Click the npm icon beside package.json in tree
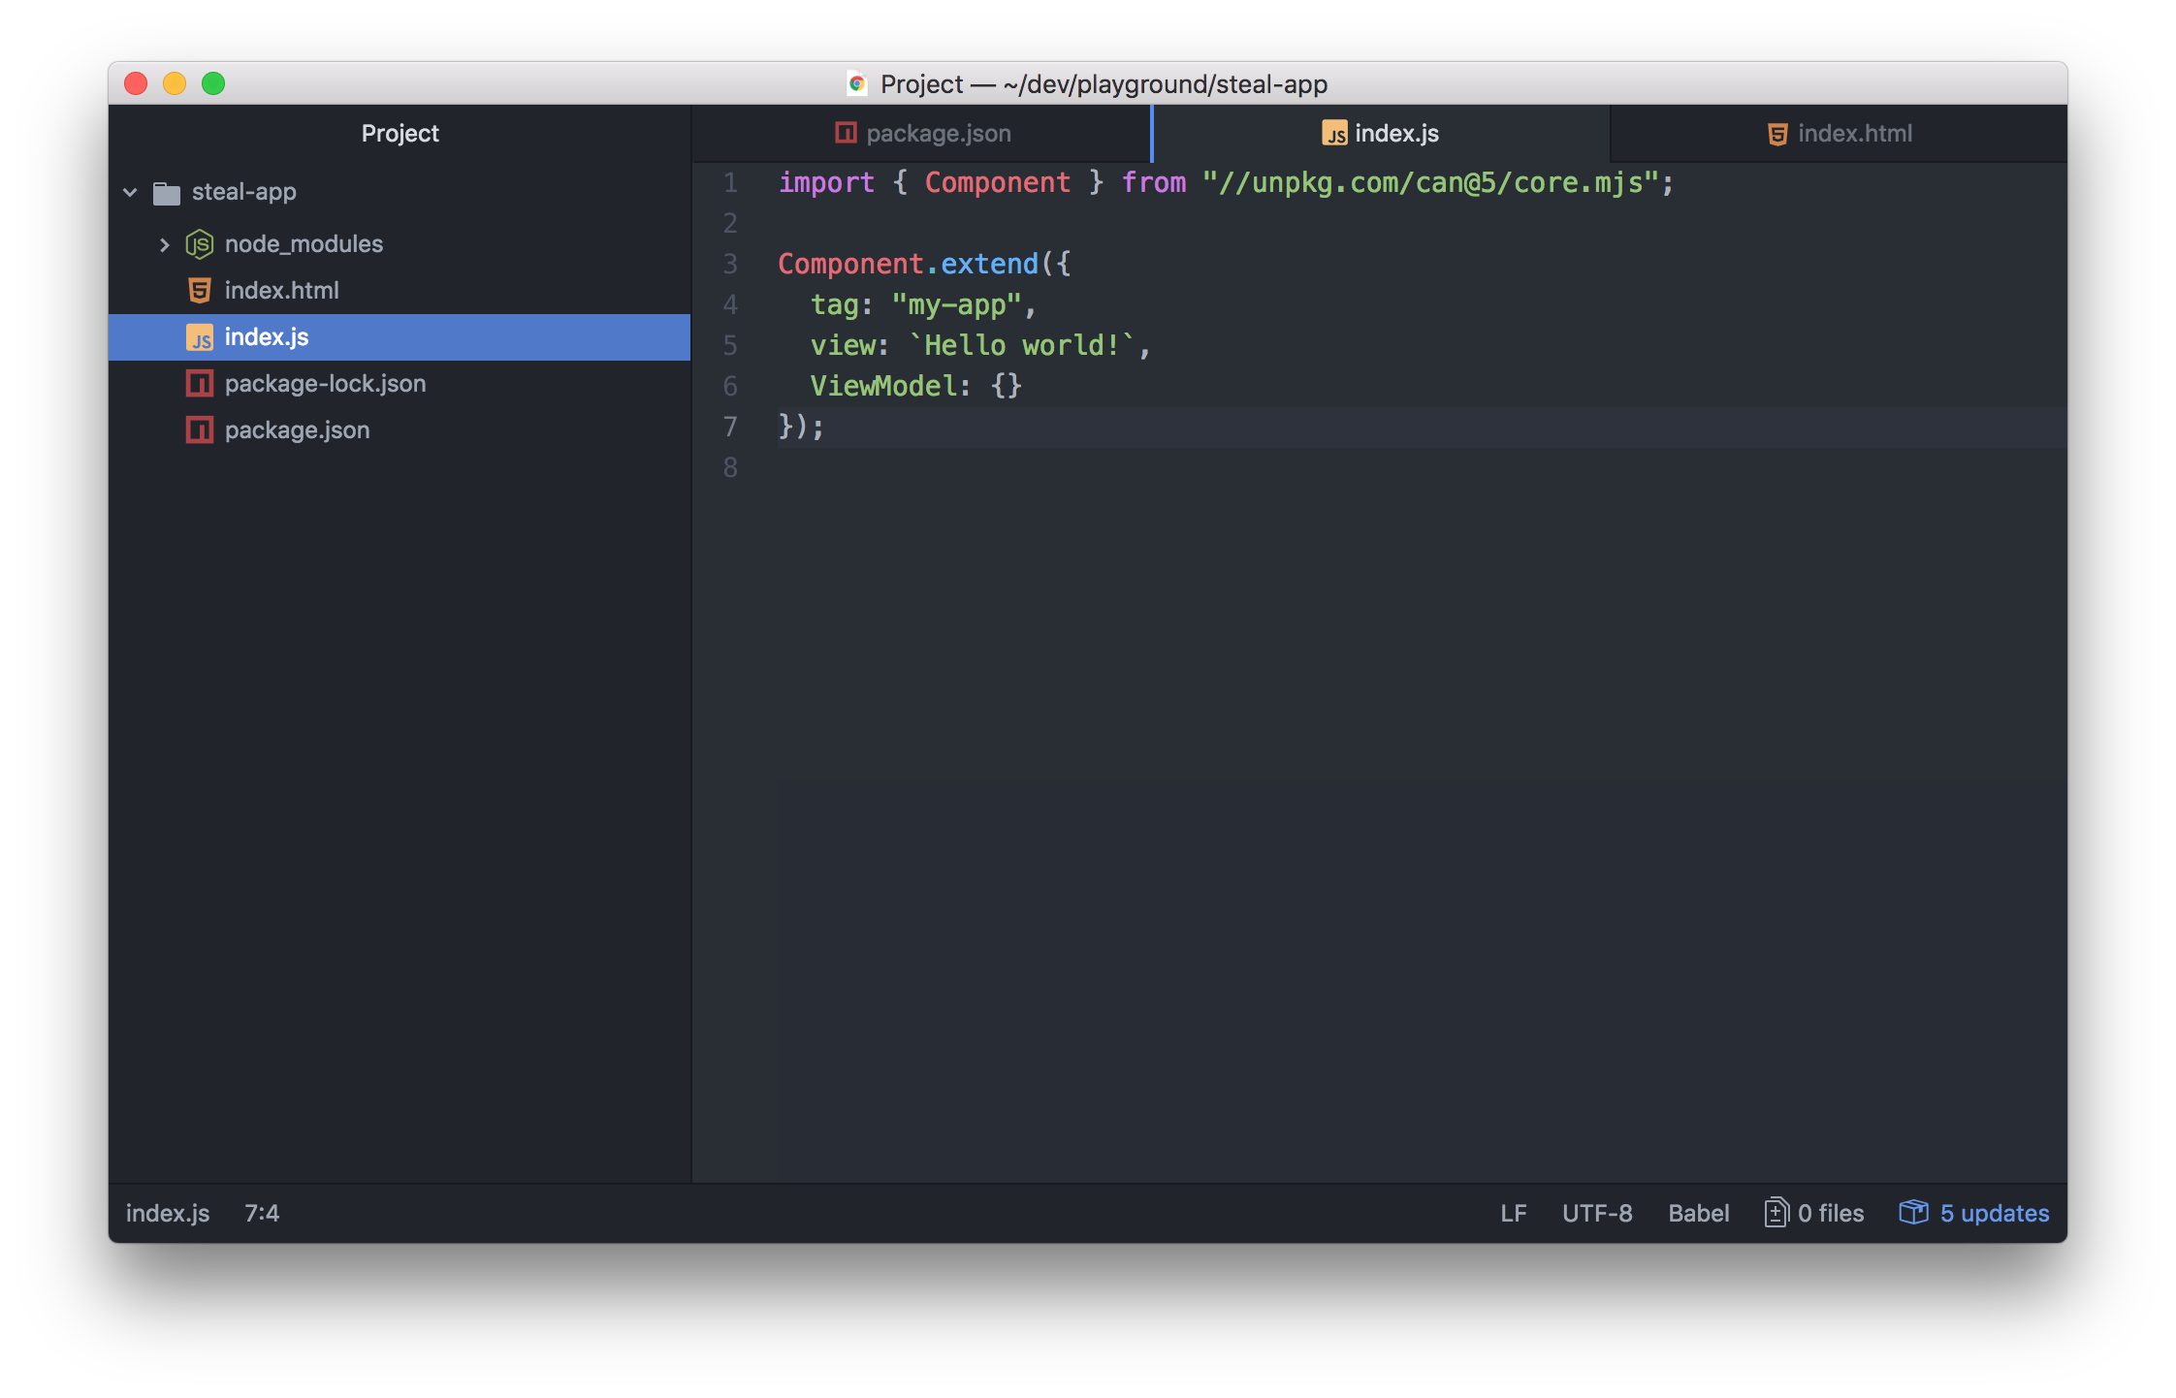The width and height of the screenshot is (2176, 1398). click(200, 430)
